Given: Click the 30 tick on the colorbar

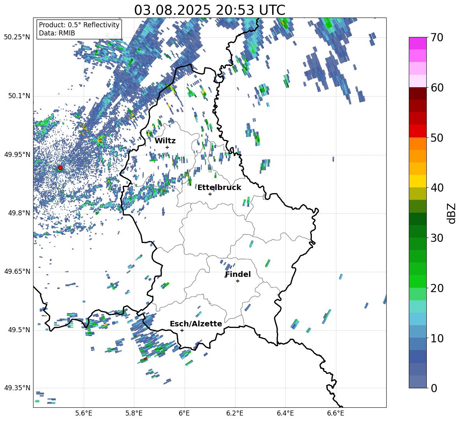Looking at the screenshot, I should (436, 238).
